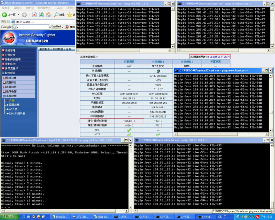Image resolution: width=275 pixels, height=220 pixels.
Task: Click the subnet mask value 255.255.255.0
Action: [129, 103]
